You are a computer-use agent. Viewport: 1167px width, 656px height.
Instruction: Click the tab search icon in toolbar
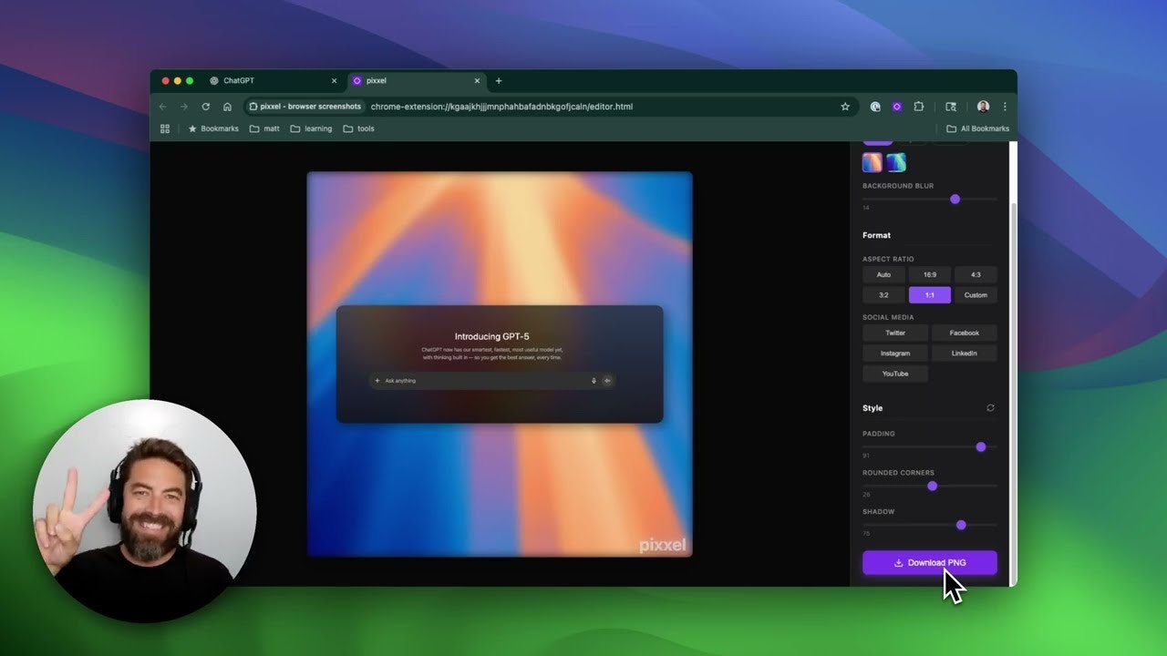click(951, 107)
